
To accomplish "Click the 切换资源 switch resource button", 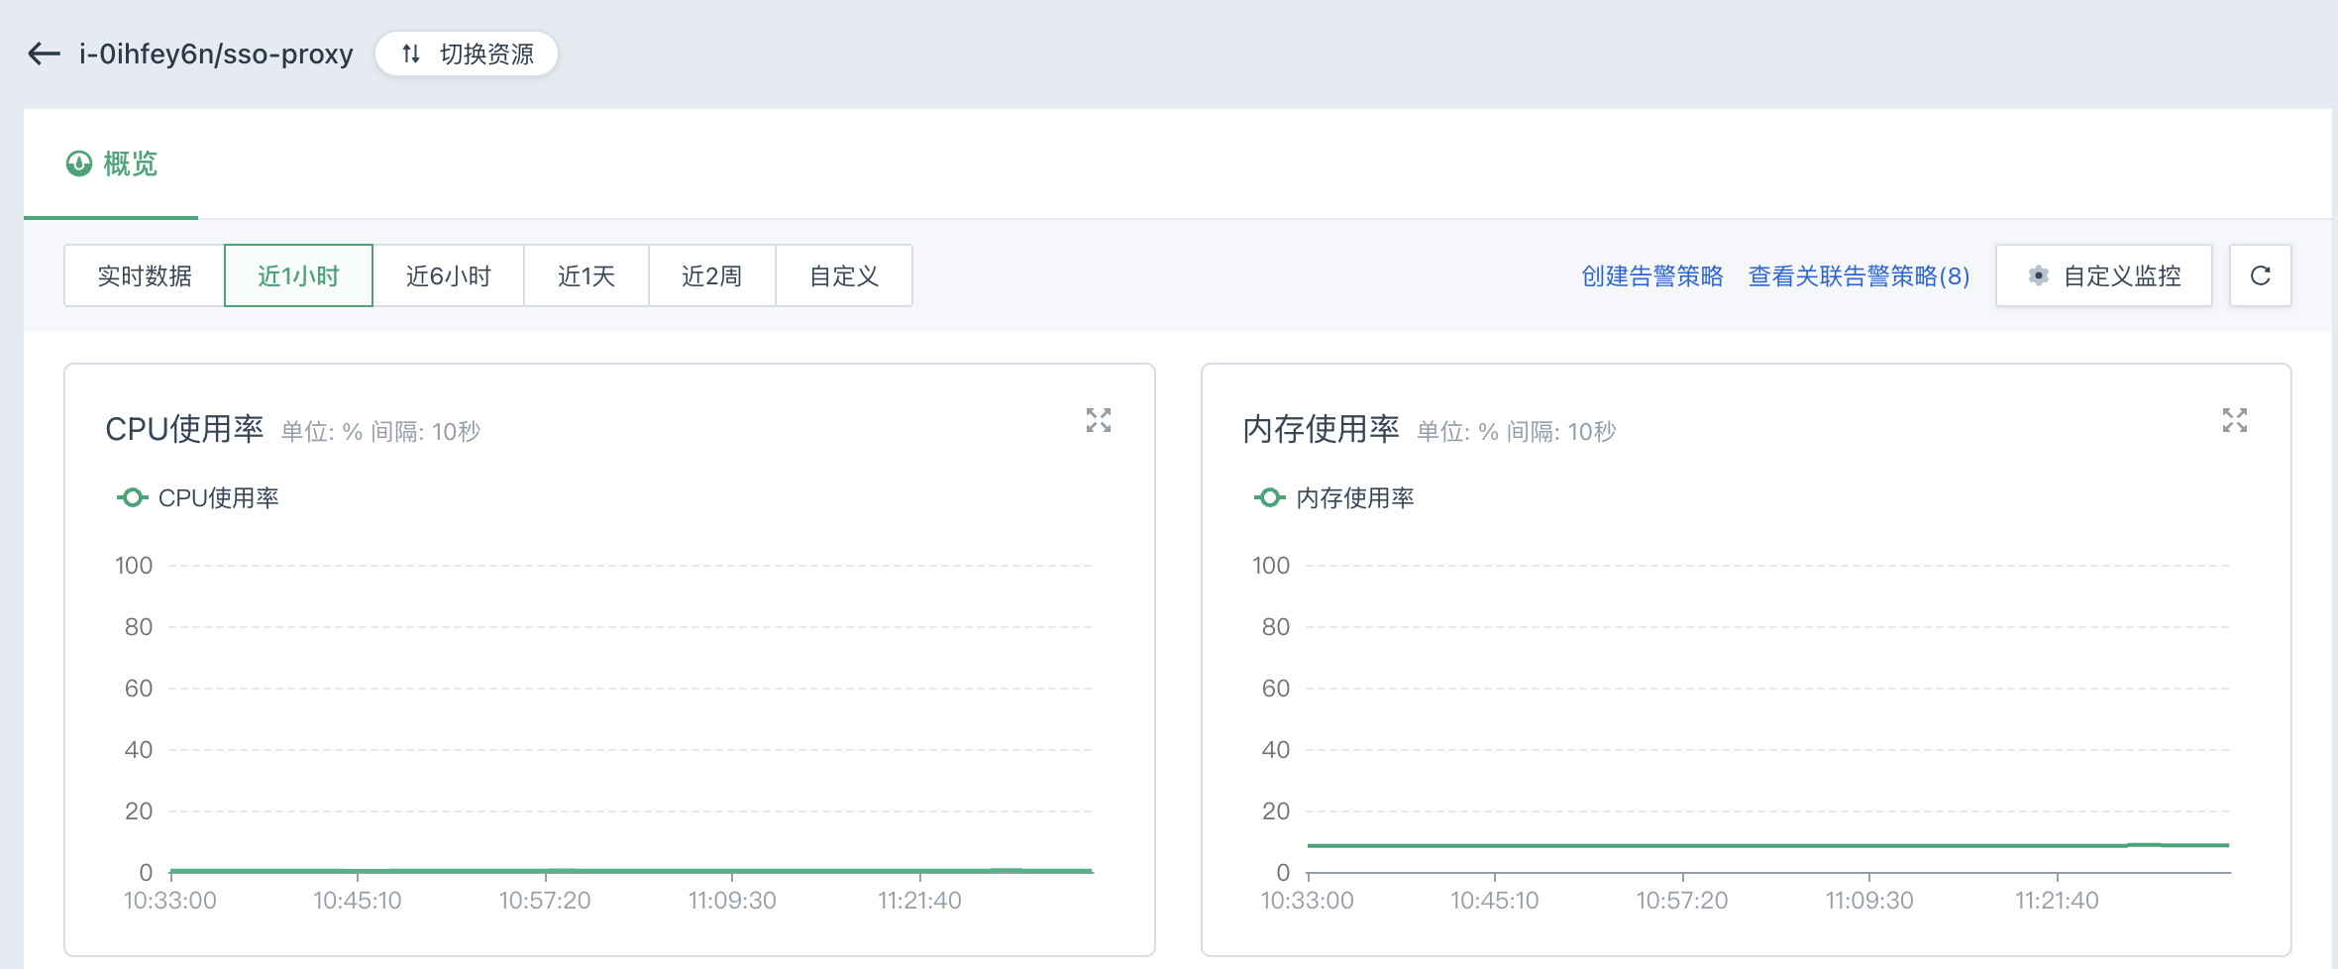I will pyautogui.click(x=467, y=54).
